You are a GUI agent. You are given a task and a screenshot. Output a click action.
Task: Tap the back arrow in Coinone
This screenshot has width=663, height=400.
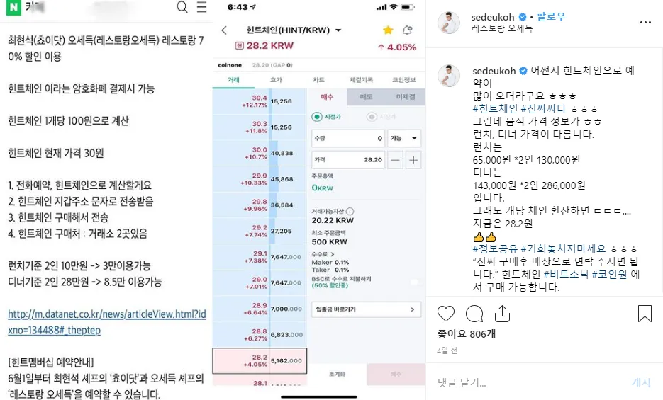tap(224, 30)
